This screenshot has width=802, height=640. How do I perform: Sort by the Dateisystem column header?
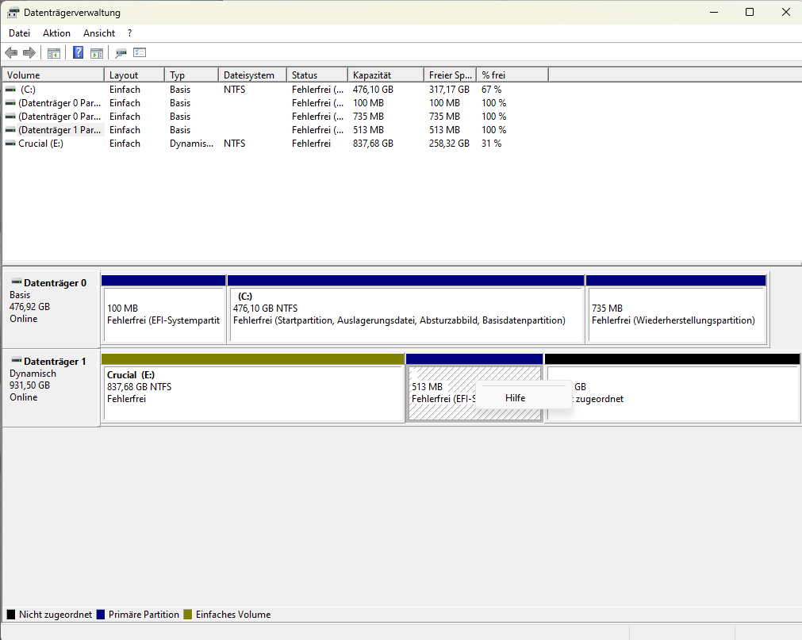253,75
